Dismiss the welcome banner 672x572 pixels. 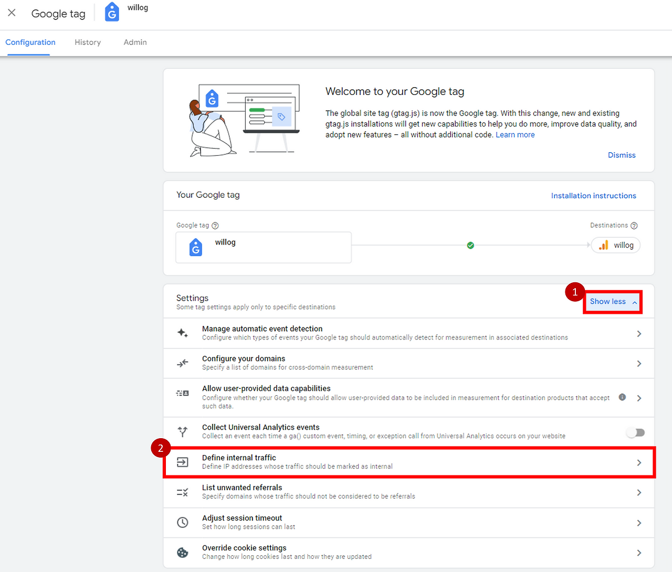(x=622, y=155)
